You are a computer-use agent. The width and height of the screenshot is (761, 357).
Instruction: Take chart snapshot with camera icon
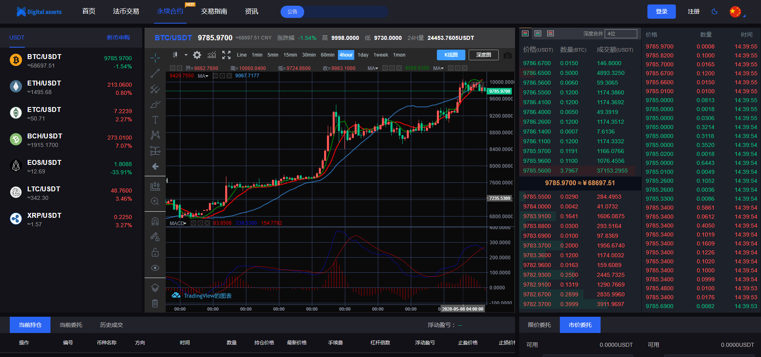point(507,55)
